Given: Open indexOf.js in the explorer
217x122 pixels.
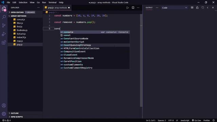Looking at the screenshot, I should [x=25, y=37].
